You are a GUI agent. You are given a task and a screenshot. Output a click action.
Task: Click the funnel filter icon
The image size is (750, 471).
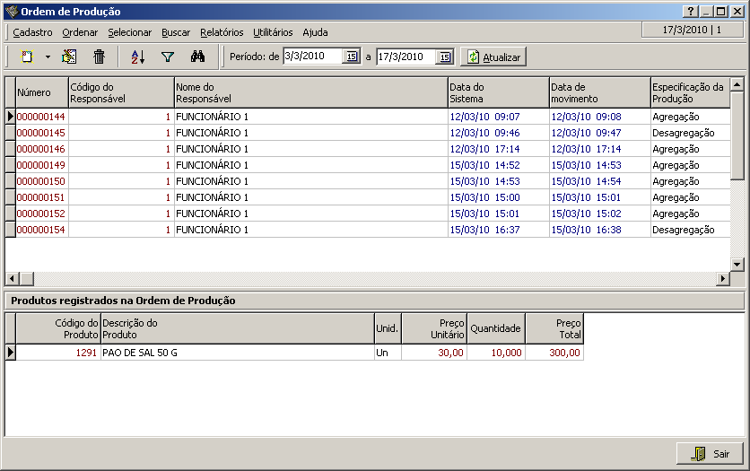point(167,57)
